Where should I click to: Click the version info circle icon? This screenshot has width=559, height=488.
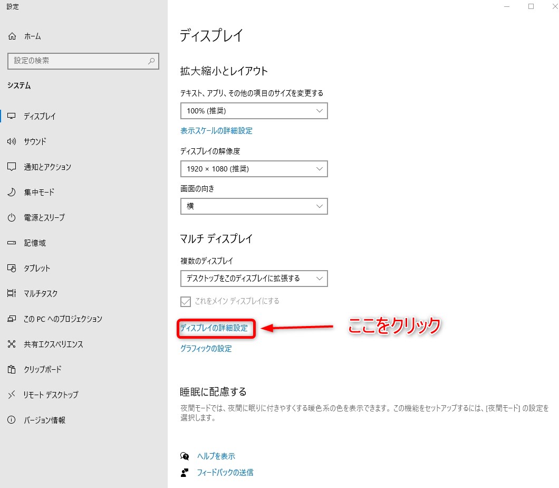[12, 420]
